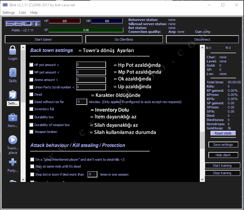Enable Stay at same mob until dead

[x=32, y=166]
